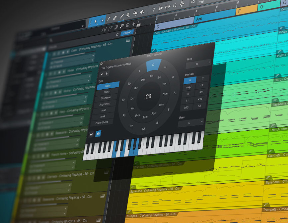Viewport: 288px width, 223px height.
Task: Select the Am chord on the chord wheel
Action: pos(151,76)
